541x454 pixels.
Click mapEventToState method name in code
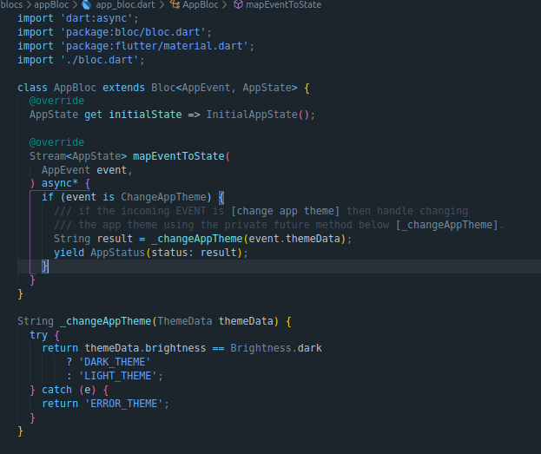point(179,156)
